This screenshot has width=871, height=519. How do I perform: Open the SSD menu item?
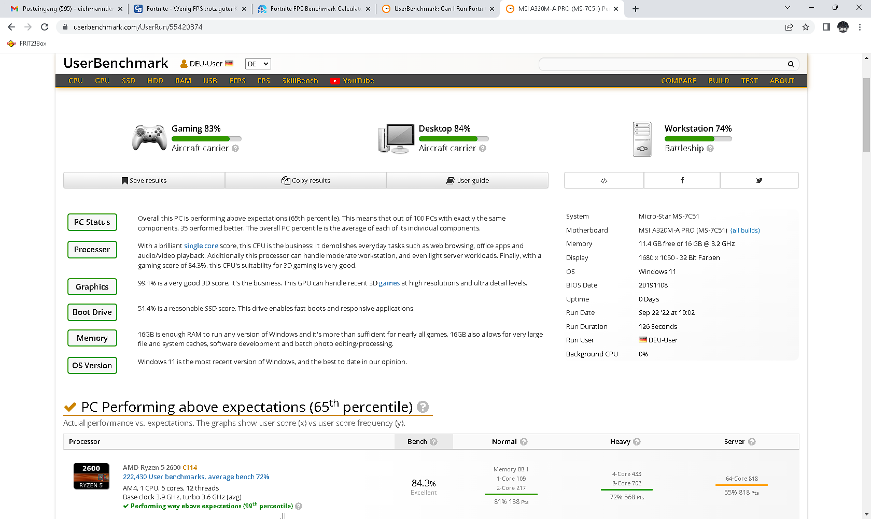pyautogui.click(x=129, y=81)
